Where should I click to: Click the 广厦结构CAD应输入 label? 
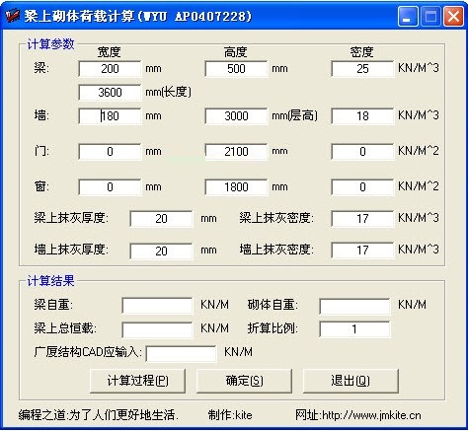88,352
